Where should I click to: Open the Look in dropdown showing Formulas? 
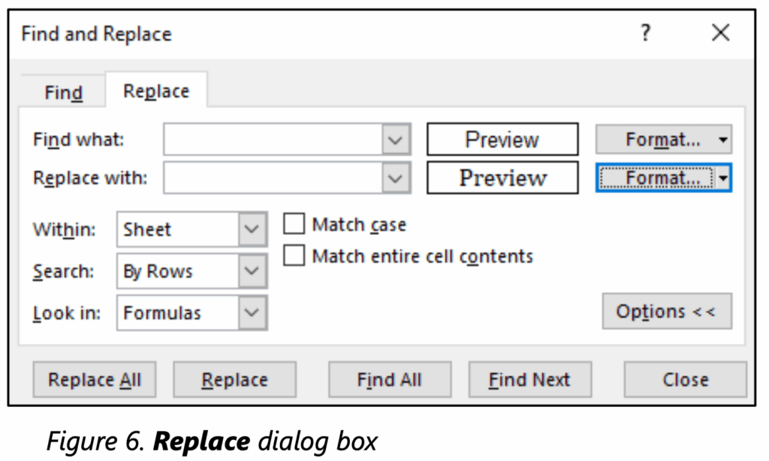[x=252, y=312]
